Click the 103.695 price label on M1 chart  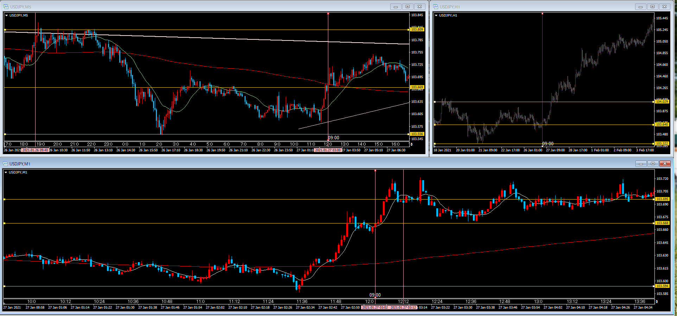pyautogui.click(x=662, y=199)
